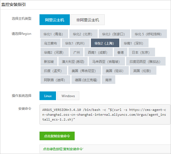Pick the 华南1 (深圳) region
171x154 pixels.
tap(134, 43)
